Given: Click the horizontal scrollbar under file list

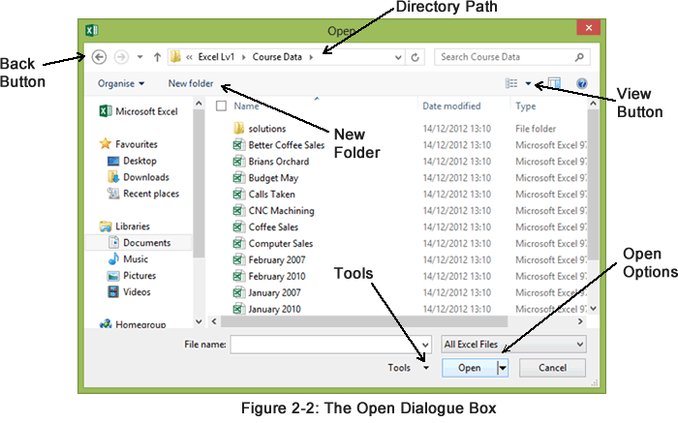Looking at the screenshot, I should tap(387, 320).
